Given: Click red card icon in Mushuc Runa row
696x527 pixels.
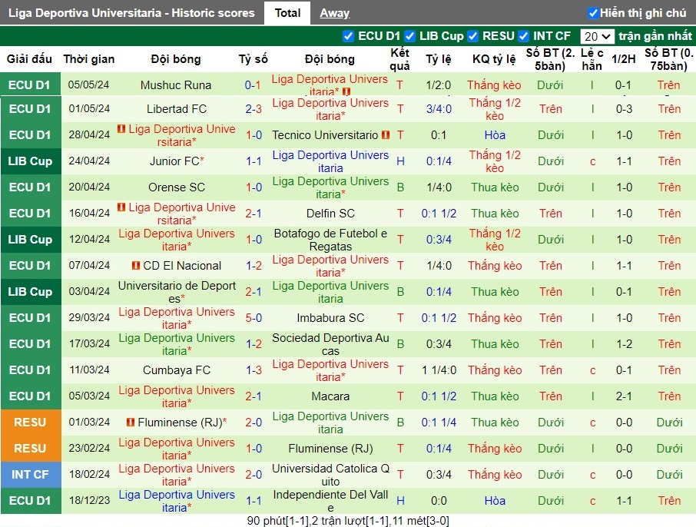Looking at the screenshot, I should 346,92.
